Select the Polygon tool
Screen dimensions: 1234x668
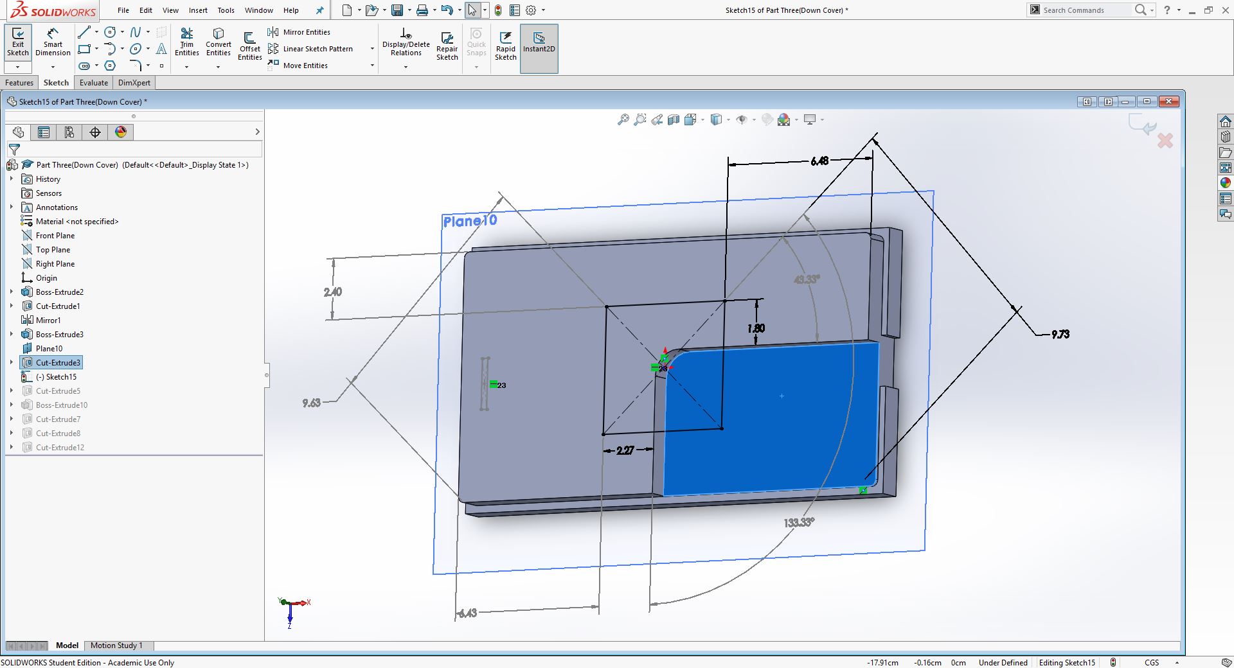[x=110, y=66]
